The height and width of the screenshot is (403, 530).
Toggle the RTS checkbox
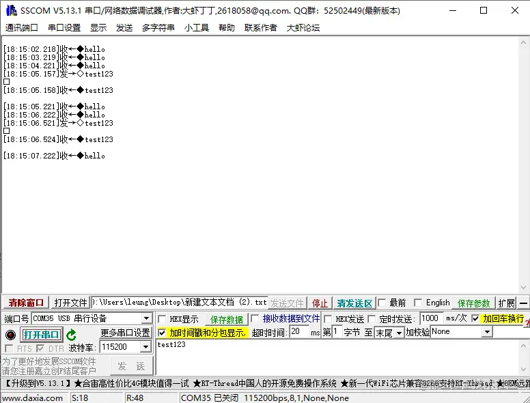(x=9, y=348)
